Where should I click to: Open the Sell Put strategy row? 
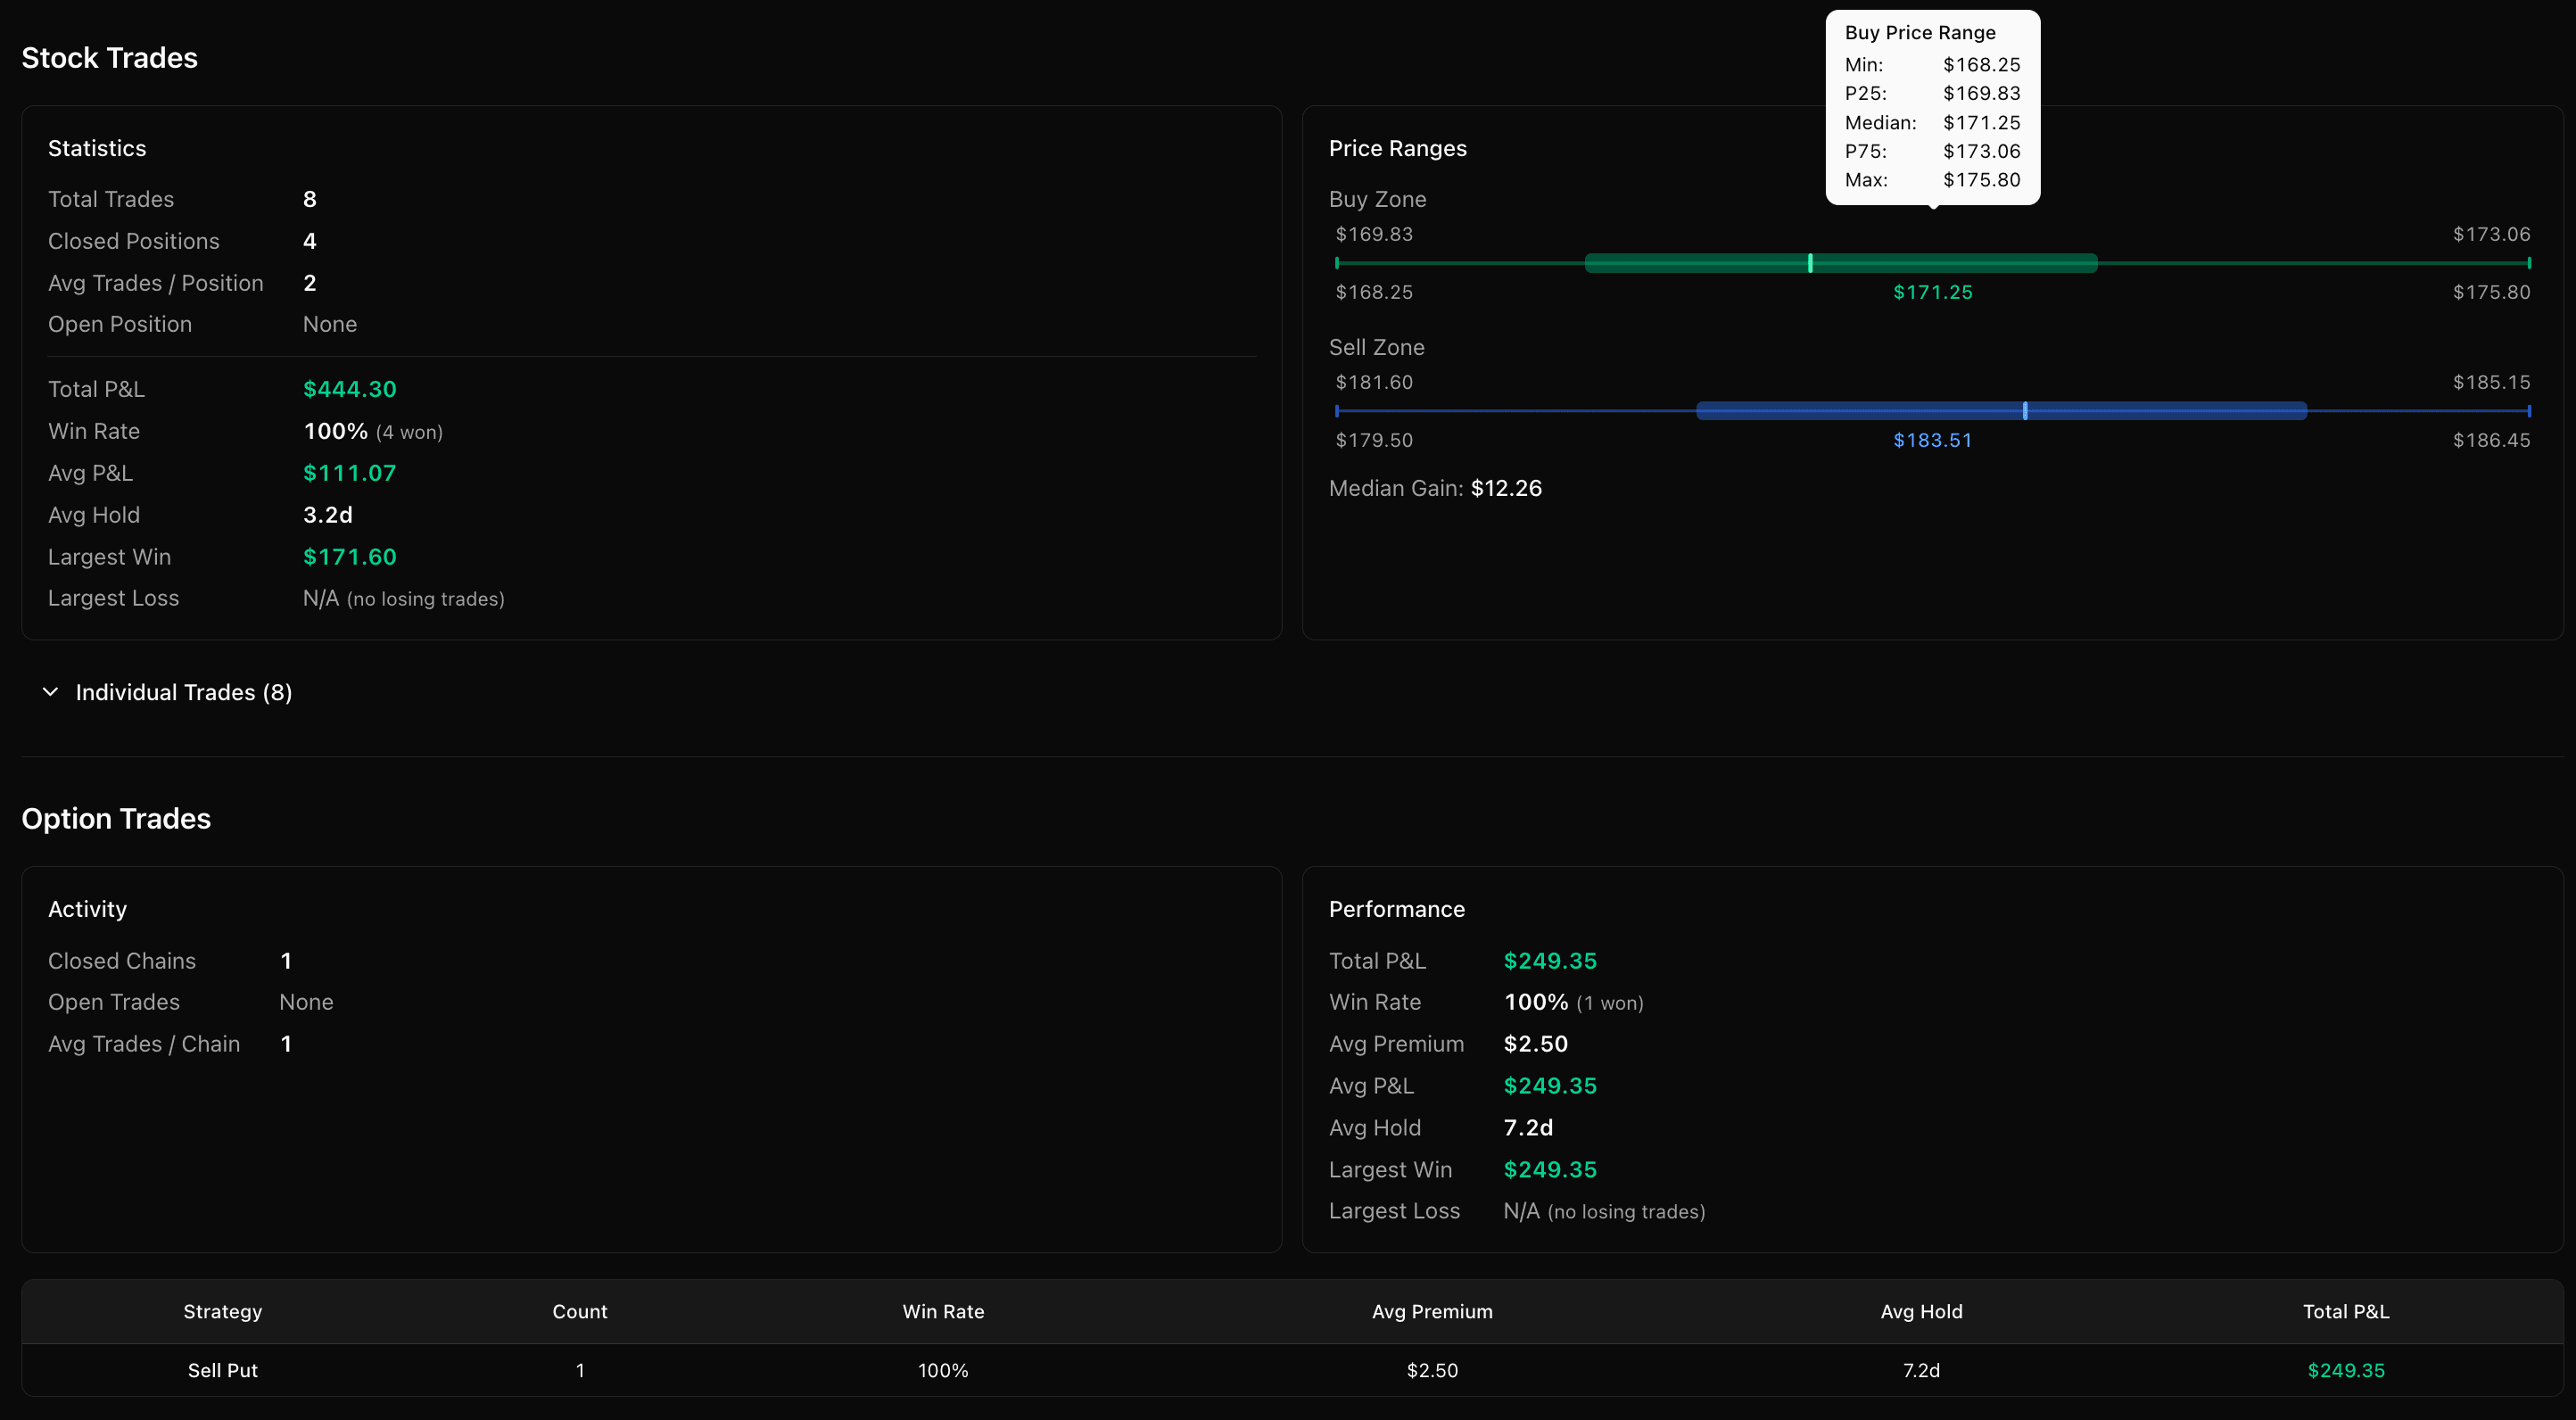coord(222,1370)
